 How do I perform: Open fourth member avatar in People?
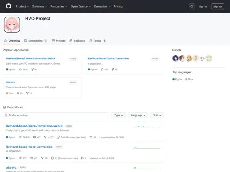coord(195,58)
